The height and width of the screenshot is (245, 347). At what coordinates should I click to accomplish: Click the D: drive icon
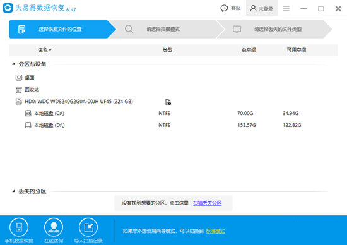pos(28,126)
